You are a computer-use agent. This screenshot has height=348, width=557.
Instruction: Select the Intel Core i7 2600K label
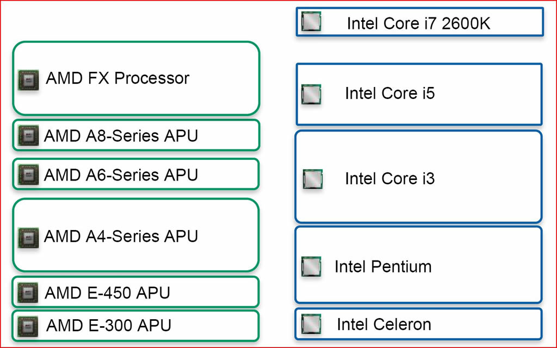click(418, 23)
